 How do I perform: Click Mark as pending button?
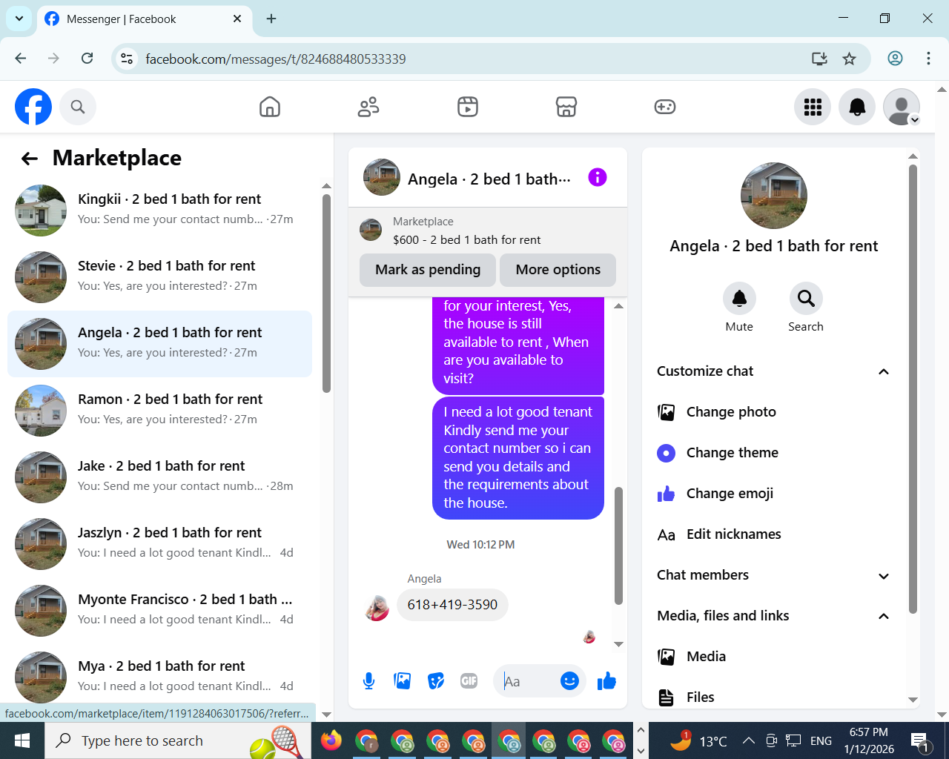point(428,270)
